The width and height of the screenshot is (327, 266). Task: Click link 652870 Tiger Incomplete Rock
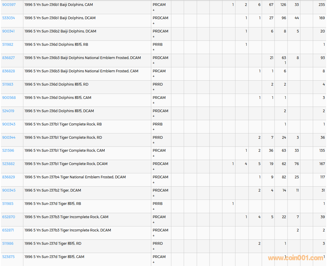point(9,217)
